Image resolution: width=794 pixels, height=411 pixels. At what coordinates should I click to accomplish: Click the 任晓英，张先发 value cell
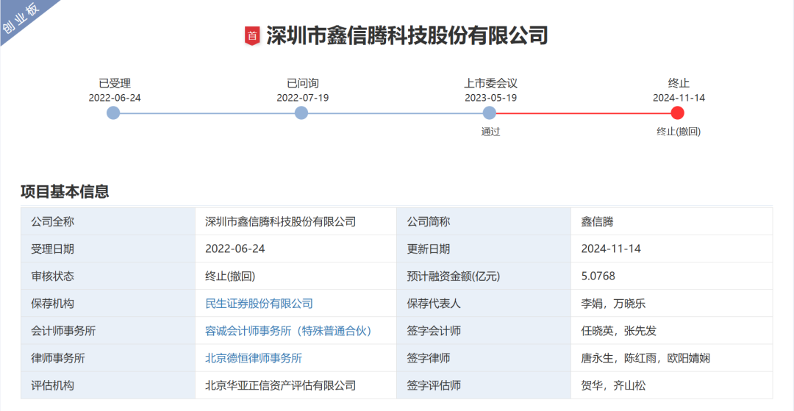pos(671,331)
